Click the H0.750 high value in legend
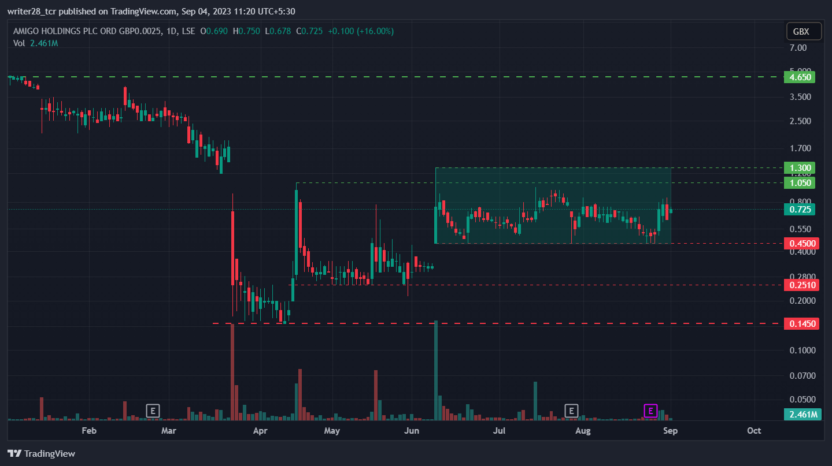 [247, 31]
